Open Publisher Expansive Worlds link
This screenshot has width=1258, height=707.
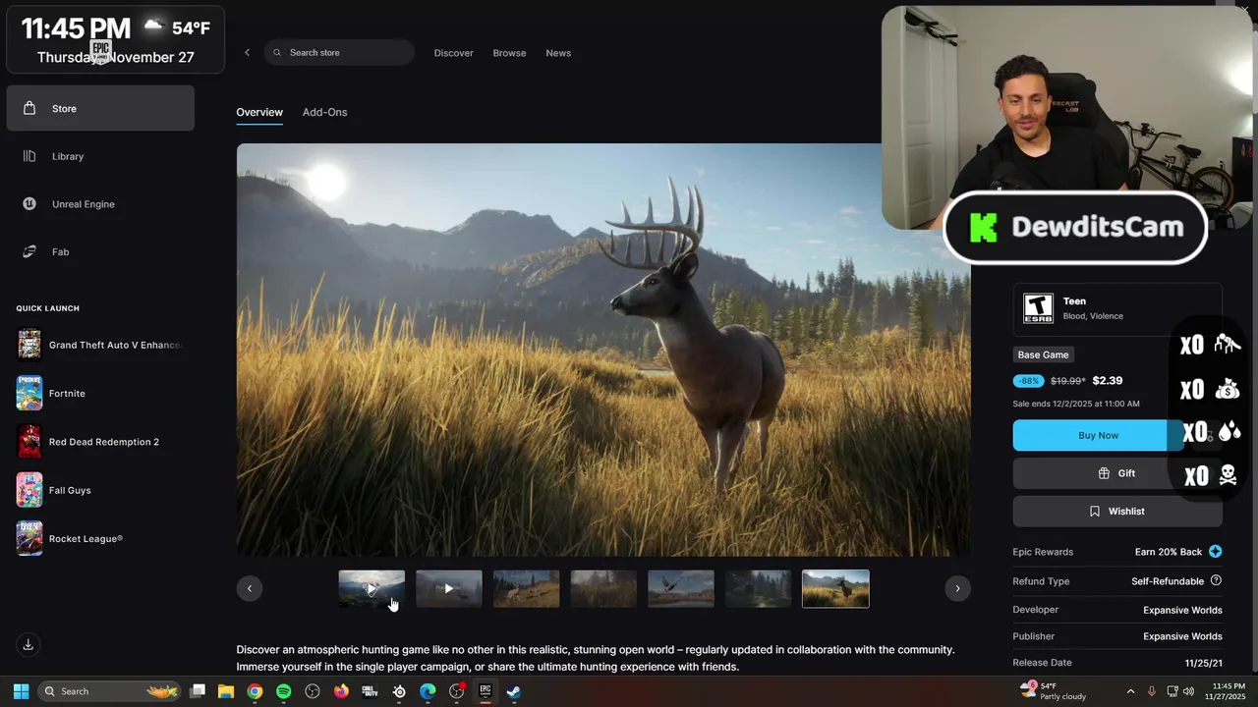[x=1182, y=636]
